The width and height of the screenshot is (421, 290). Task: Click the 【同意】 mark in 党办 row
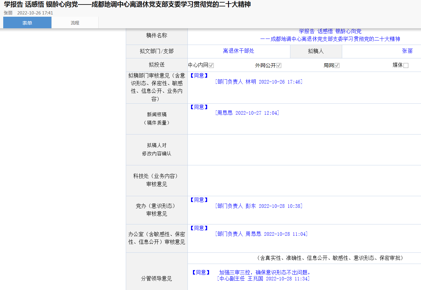pos(199,200)
